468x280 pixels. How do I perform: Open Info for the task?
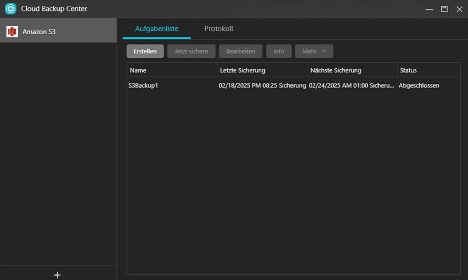point(279,51)
